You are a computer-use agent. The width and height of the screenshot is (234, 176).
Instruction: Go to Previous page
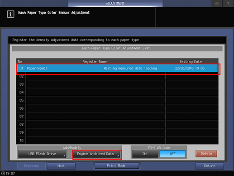[31, 166]
